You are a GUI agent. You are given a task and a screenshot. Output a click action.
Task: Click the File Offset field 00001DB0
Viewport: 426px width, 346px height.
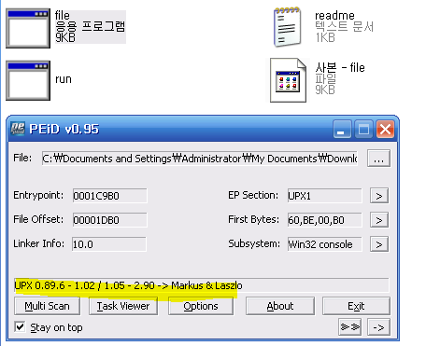(x=109, y=220)
